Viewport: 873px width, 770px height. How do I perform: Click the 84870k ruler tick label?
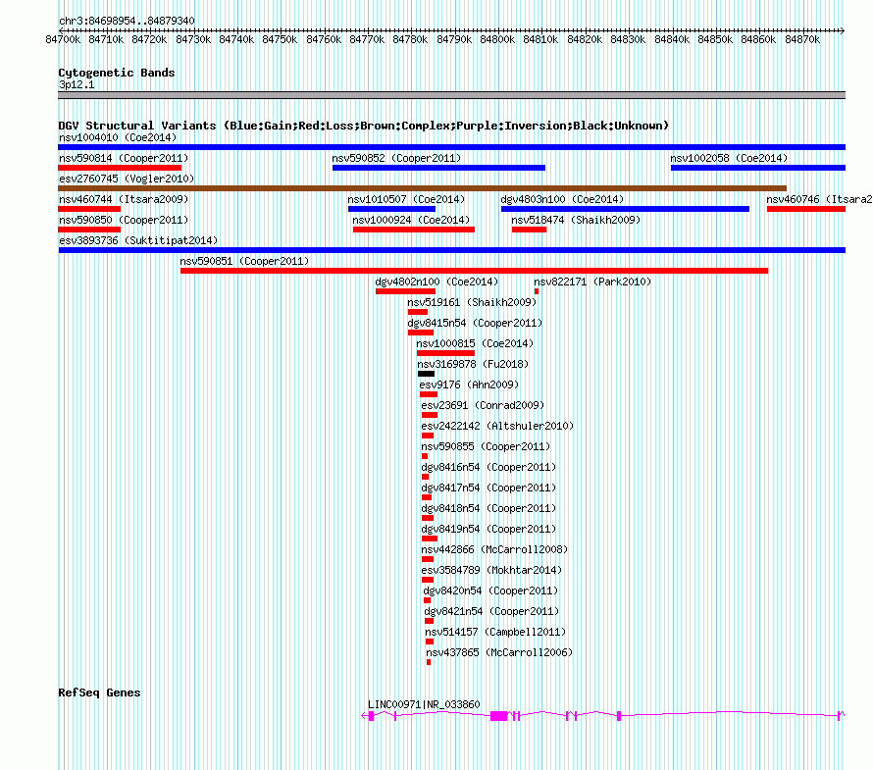pos(802,39)
